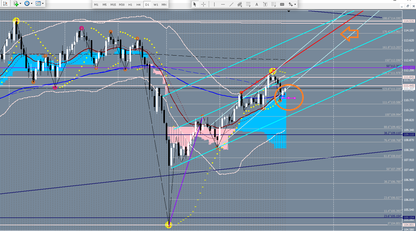Choose the Horizontal Line tool
This screenshot has width=416, height=231.
[x=223, y=4]
